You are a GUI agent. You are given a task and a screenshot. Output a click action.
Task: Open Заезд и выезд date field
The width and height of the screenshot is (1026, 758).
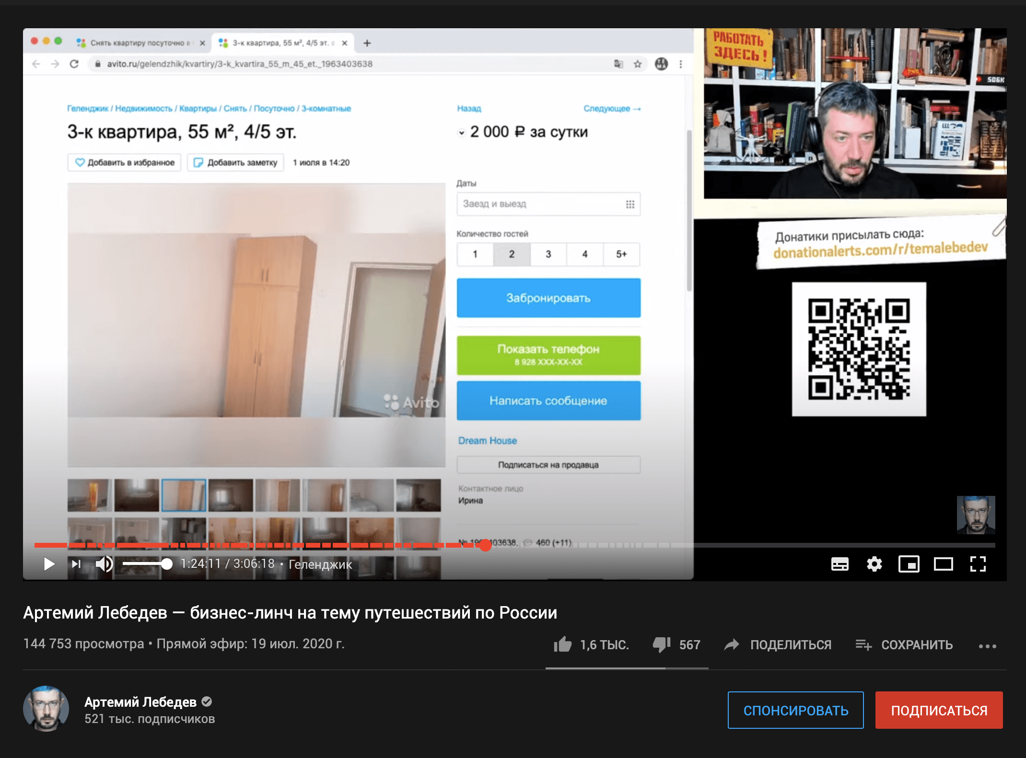(548, 204)
